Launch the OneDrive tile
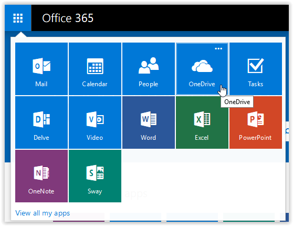This screenshot has height=226, width=293. (x=202, y=69)
